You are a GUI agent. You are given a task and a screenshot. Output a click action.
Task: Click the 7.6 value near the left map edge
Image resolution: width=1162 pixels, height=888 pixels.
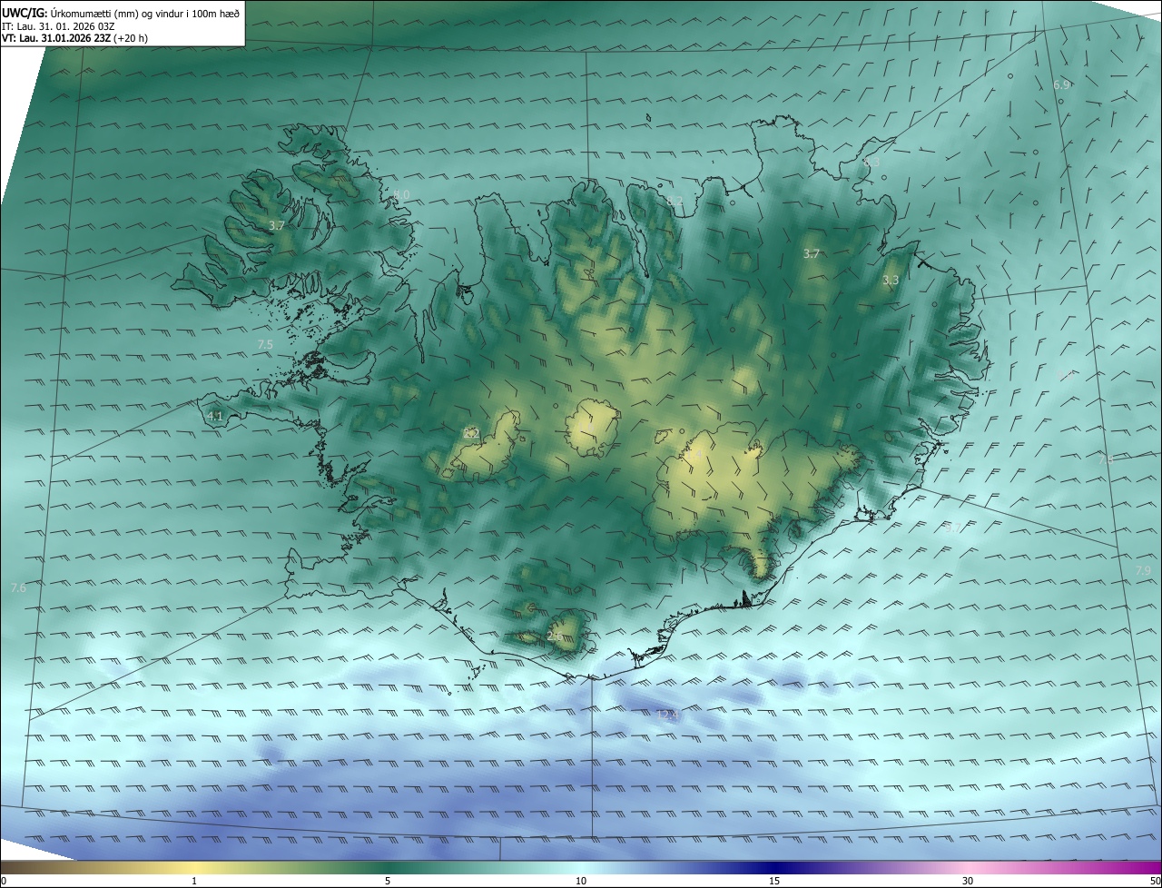click(x=18, y=588)
